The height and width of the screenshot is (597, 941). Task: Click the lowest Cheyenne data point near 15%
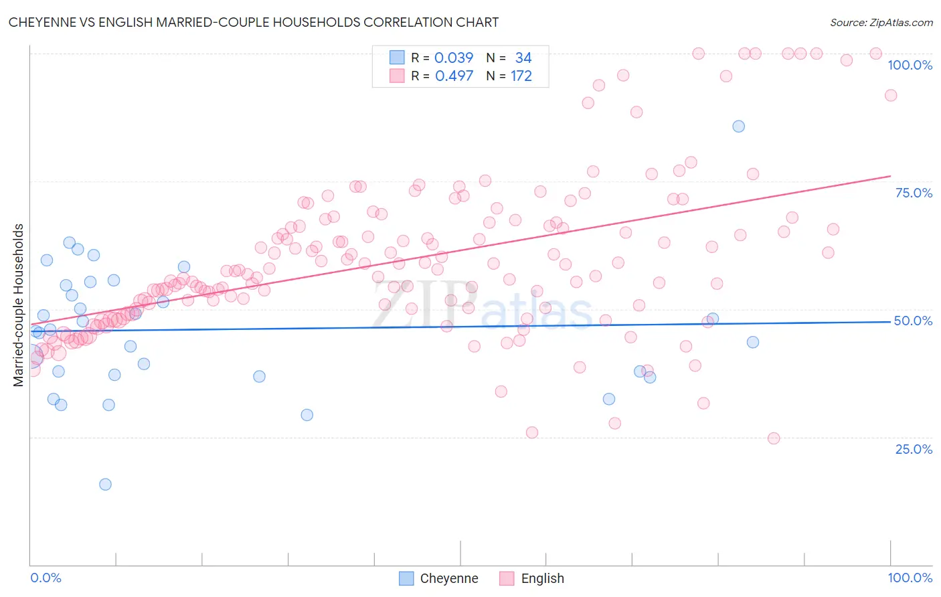[x=105, y=485]
